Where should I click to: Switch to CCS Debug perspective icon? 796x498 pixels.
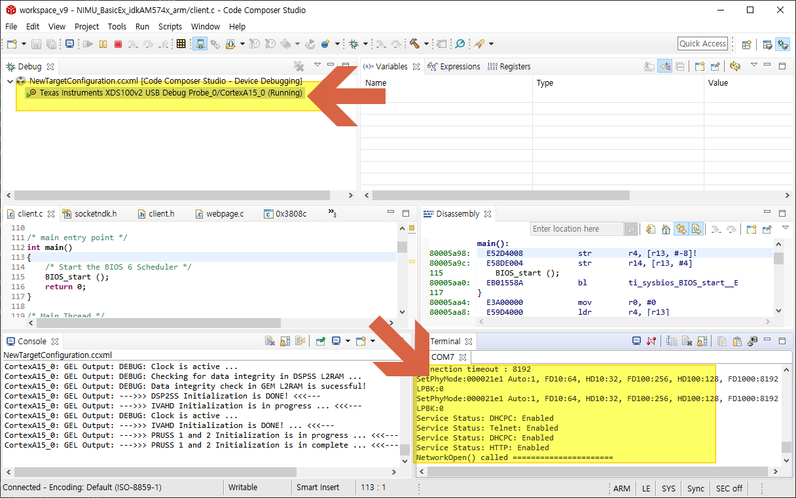(x=782, y=44)
